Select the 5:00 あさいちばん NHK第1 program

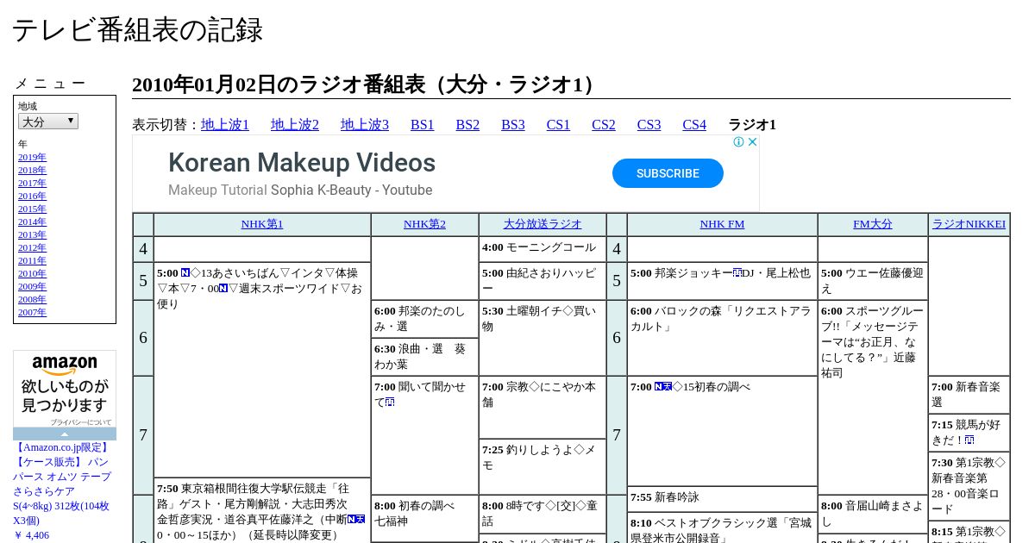tap(262, 370)
